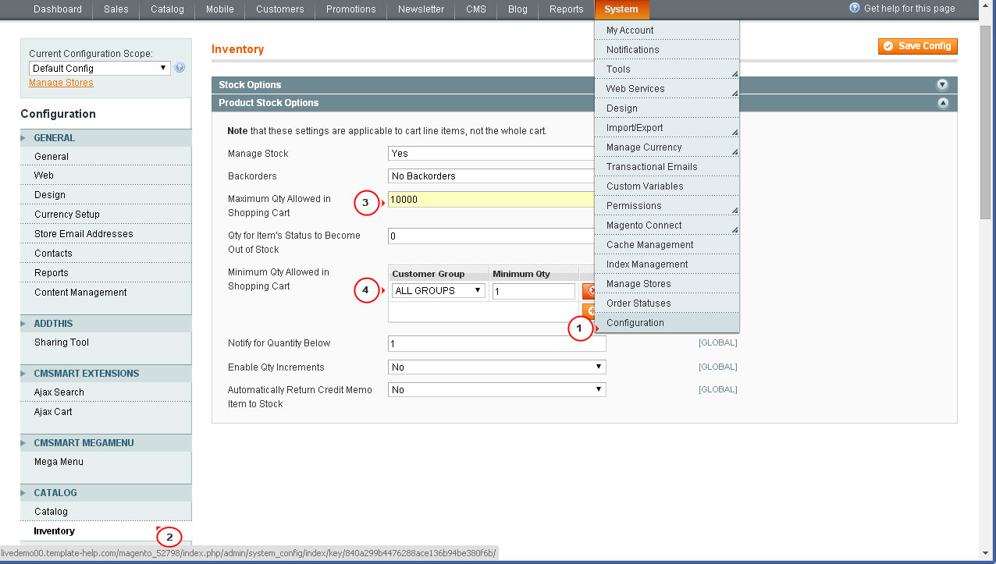Image resolution: width=996 pixels, height=564 pixels.
Task: Open Manage Currency submenu
Action: tap(667, 147)
